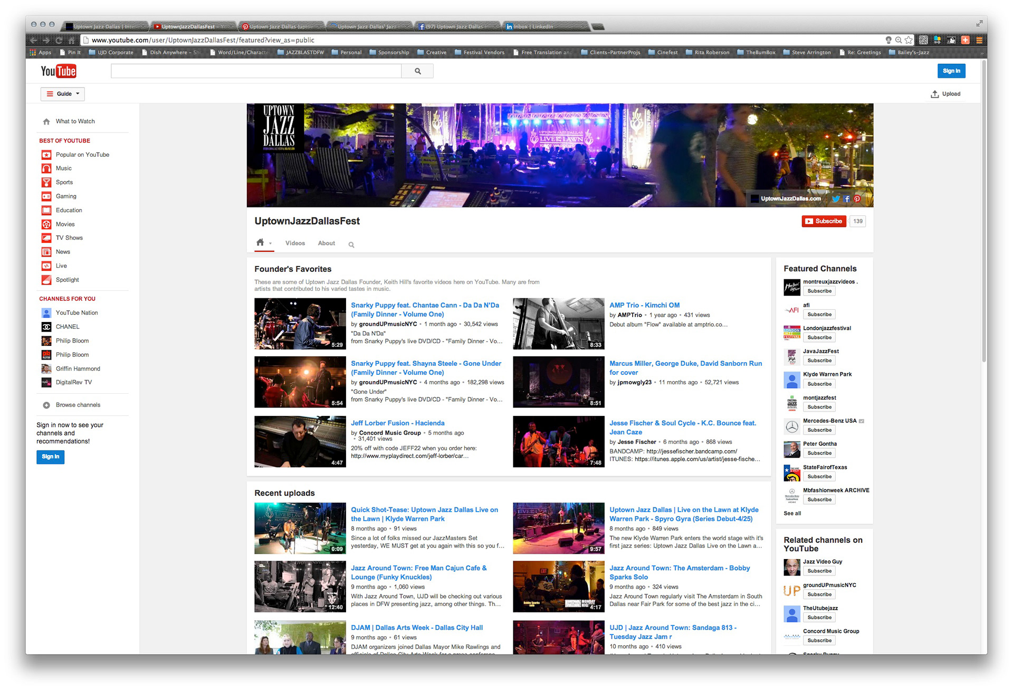Open the Sponsorship bookmarks folder
Screen dimensions: 1013x690
click(x=389, y=52)
